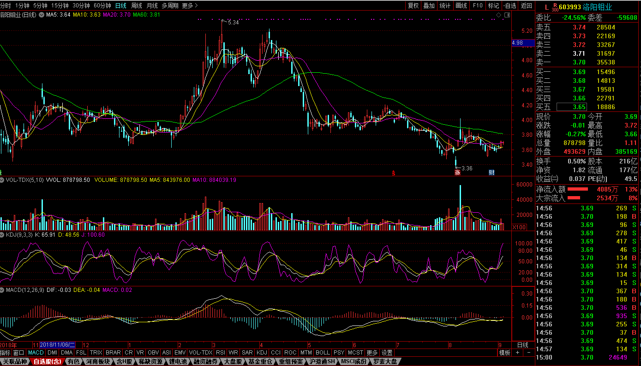Click the red 涨 marker on chart

(x=457, y=173)
